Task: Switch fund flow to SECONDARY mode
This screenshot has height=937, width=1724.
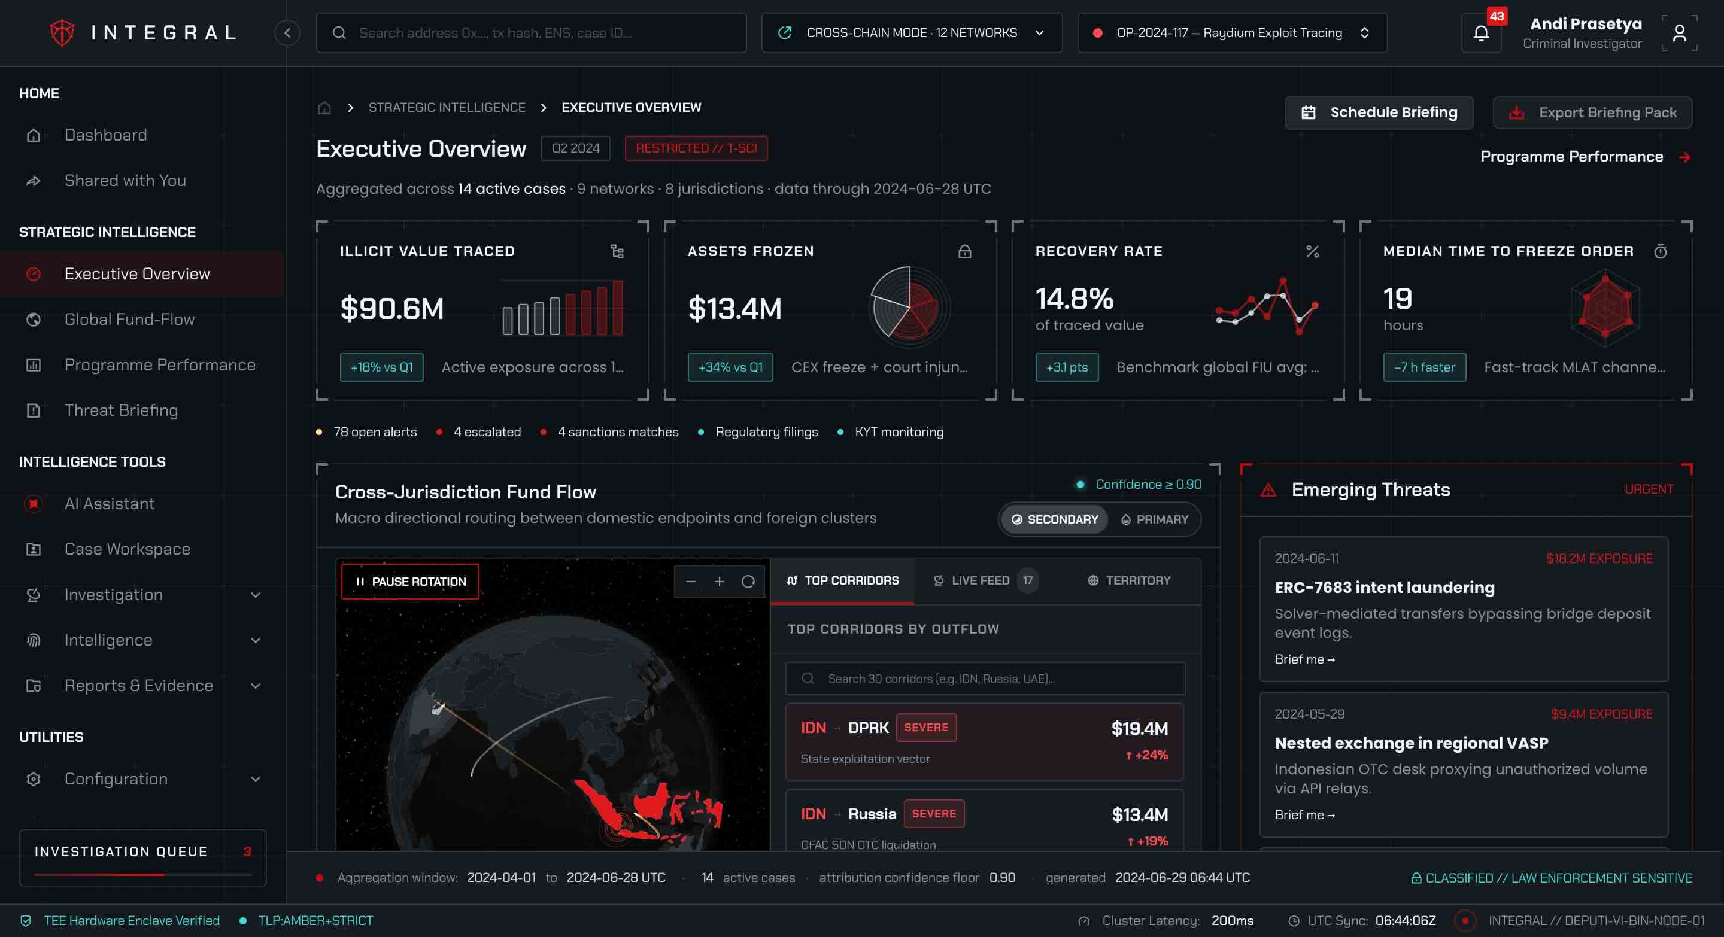Action: coord(1055,520)
